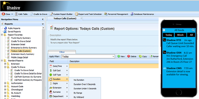Screen dimensions: 199x99
Task: Collapse the Cradle To Grave folder
Action: (x=5, y=67)
